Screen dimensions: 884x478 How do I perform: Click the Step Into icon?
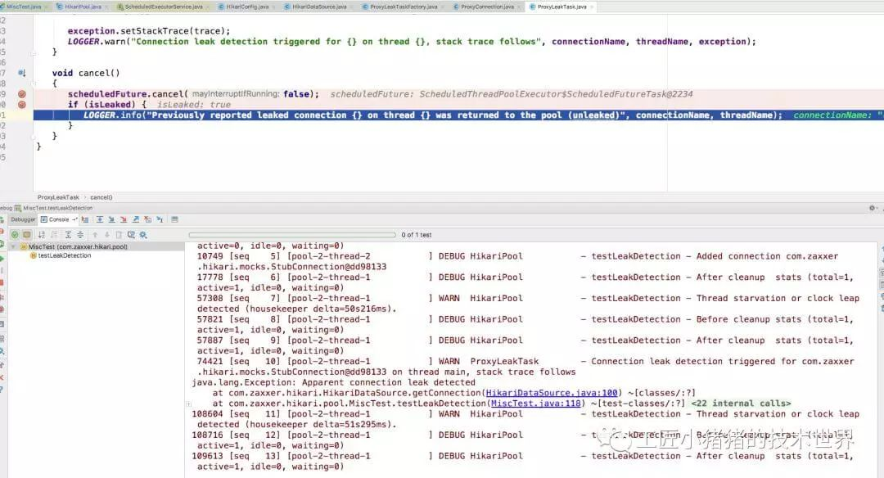pyautogui.click(x=111, y=219)
